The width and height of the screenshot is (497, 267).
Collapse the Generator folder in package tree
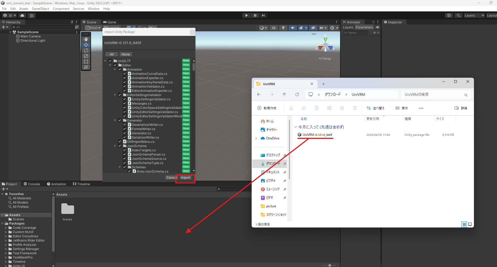tap(115, 120)
